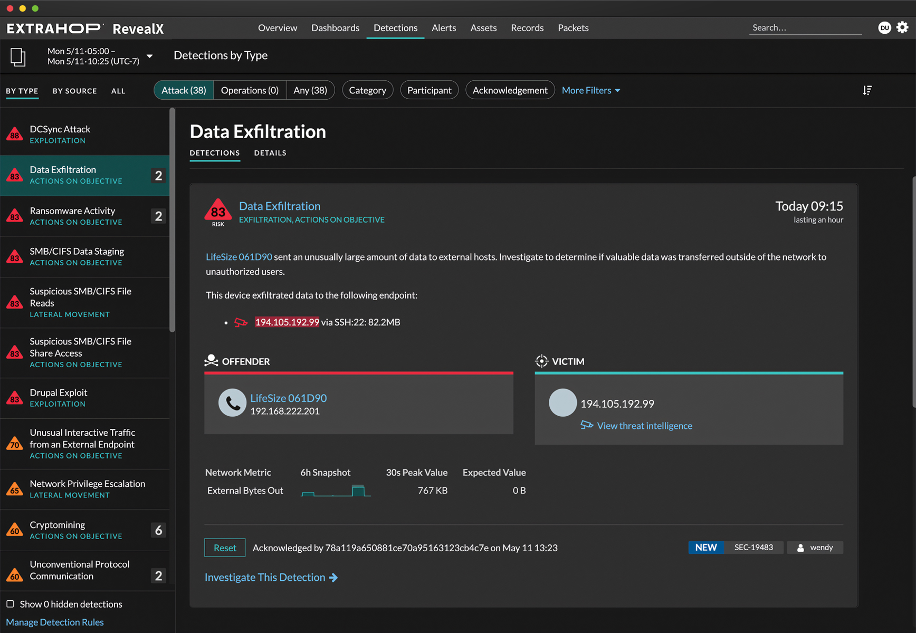Viewport: 916px width, 633px height.
Task: Open the settings gear icon
Action: tap(902, 27)
